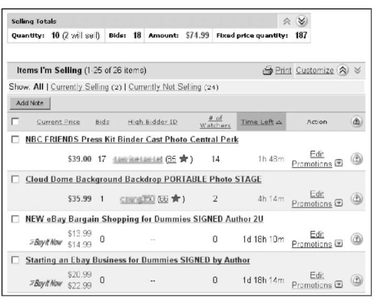Select the $74.99 Amount total
Screen dimensions: 377x300
[197, 36]
